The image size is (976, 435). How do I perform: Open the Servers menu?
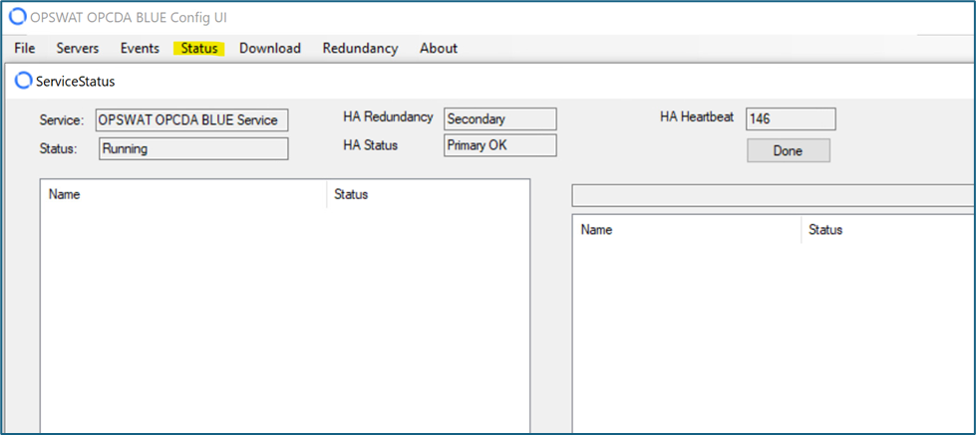point(77,49)
